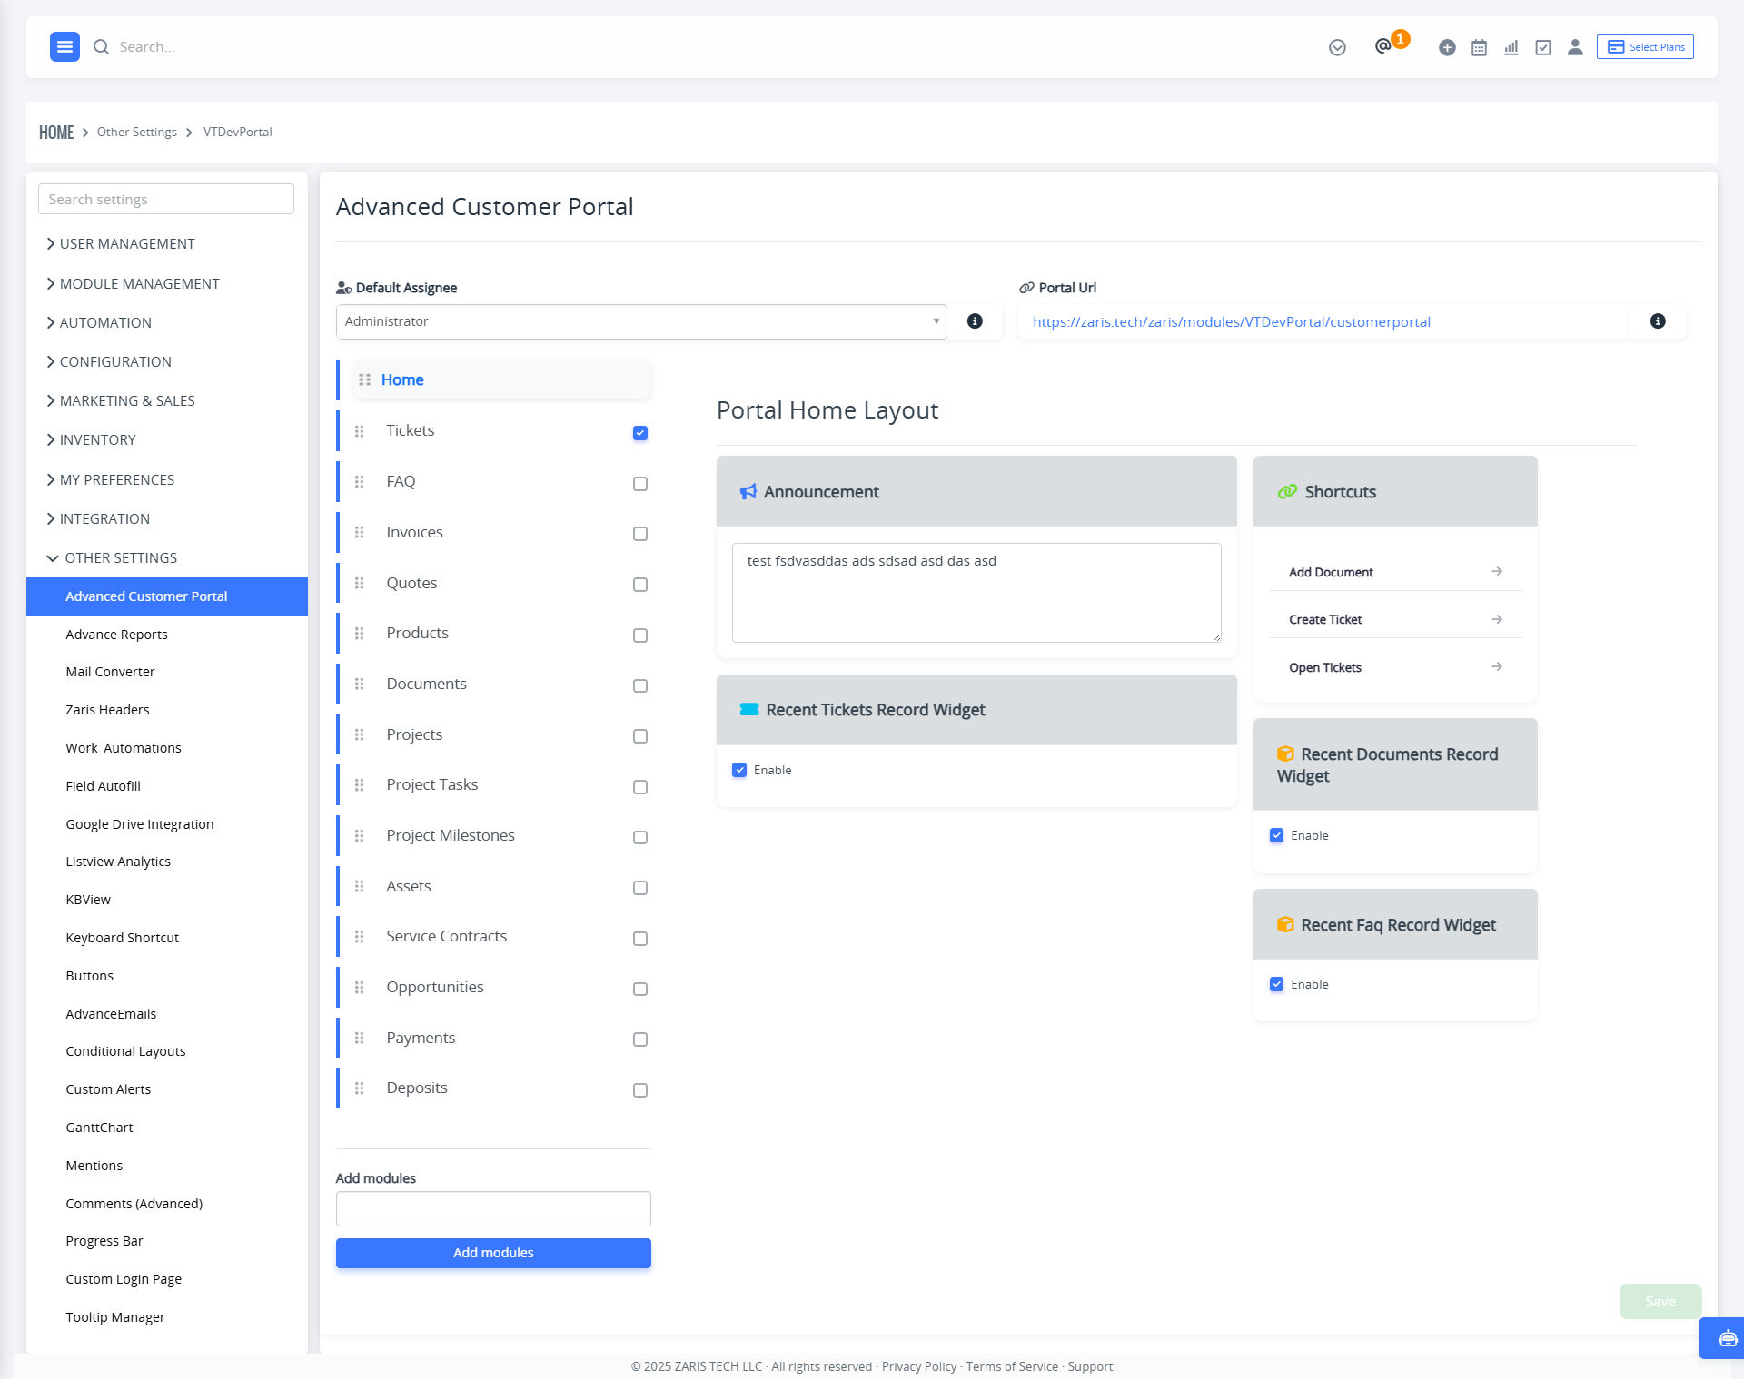Open the calendar icon

(1479, 47)
